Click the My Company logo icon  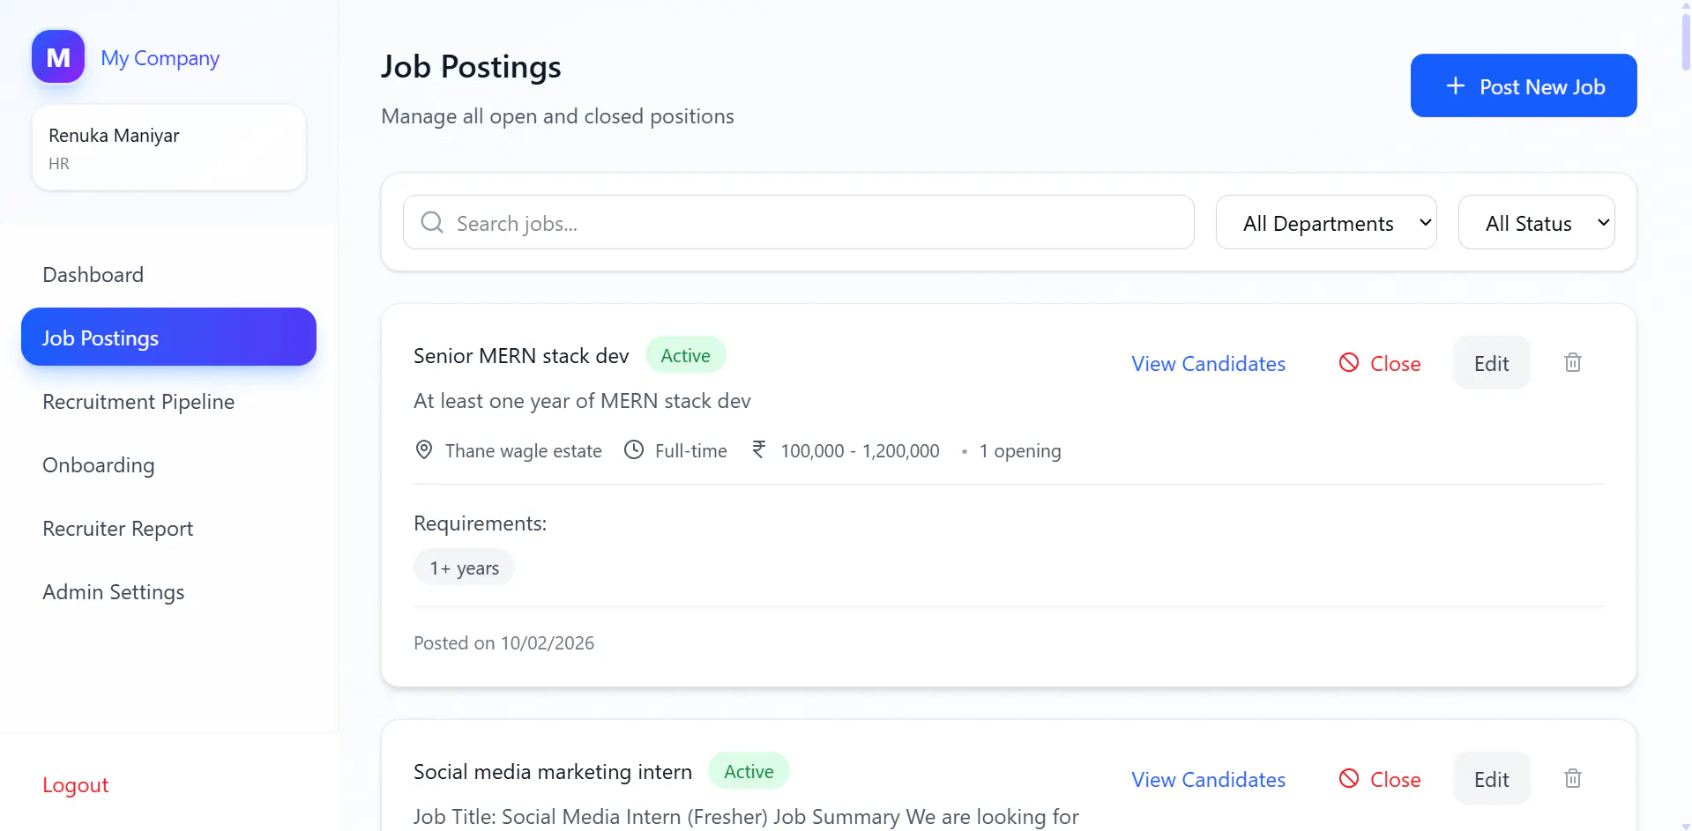coord(58,57)
